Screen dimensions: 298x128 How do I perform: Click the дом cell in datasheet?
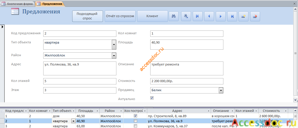point(64,116)
